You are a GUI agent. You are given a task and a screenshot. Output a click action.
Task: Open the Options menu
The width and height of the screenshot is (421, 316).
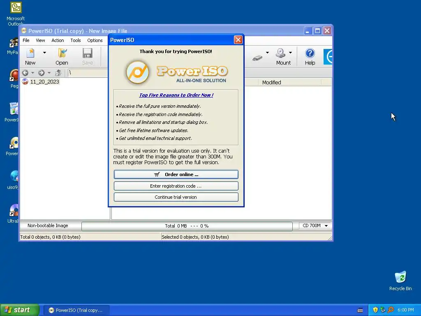(x=95, y=40)
